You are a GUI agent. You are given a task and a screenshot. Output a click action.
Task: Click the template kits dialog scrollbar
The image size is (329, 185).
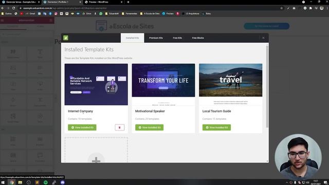coord(267,86)
